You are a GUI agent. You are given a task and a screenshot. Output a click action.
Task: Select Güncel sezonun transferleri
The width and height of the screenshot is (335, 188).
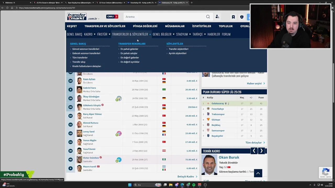(86, 49)
